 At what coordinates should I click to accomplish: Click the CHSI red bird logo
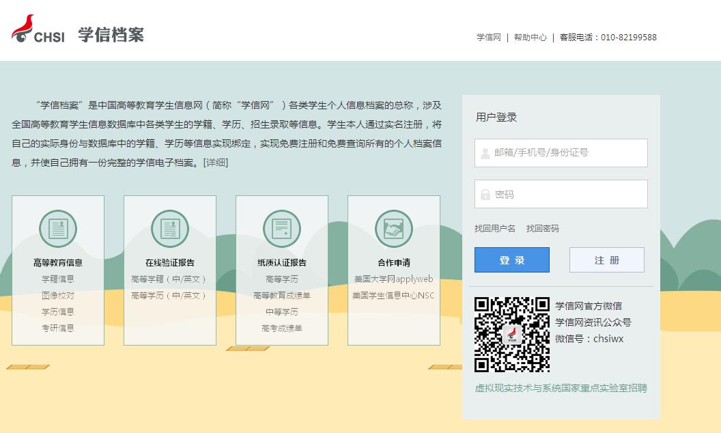point(38,29)
